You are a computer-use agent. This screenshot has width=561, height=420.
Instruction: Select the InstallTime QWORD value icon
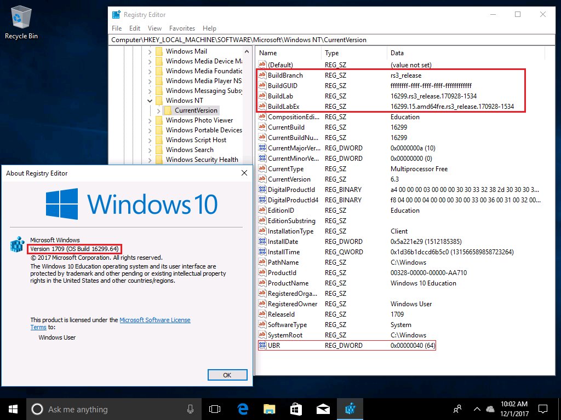[262, 252]
